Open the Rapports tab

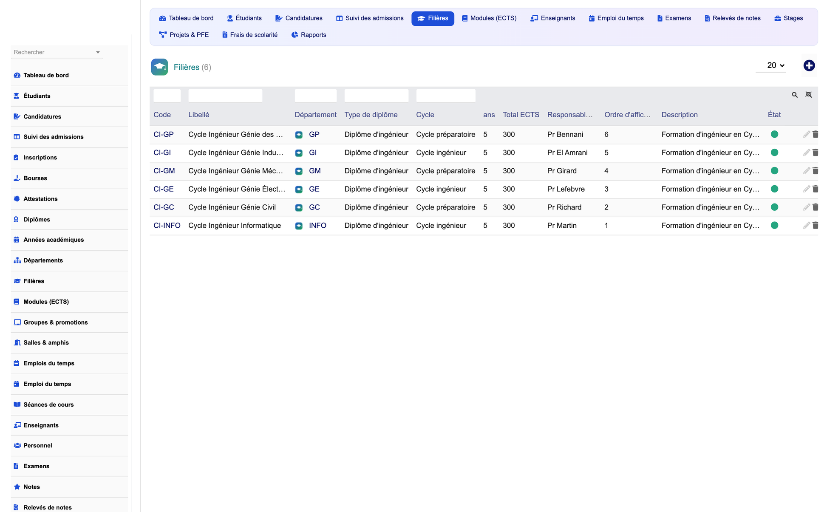[309, 35]
